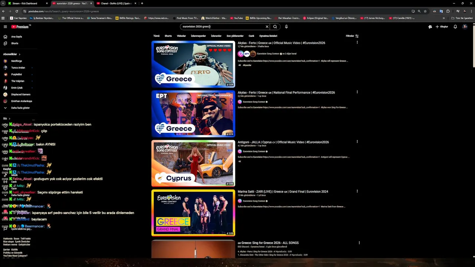This screenshot has width=475, height=267.
Task: Open more options for Marina Satti ZARI video
Action: [357, 191]
